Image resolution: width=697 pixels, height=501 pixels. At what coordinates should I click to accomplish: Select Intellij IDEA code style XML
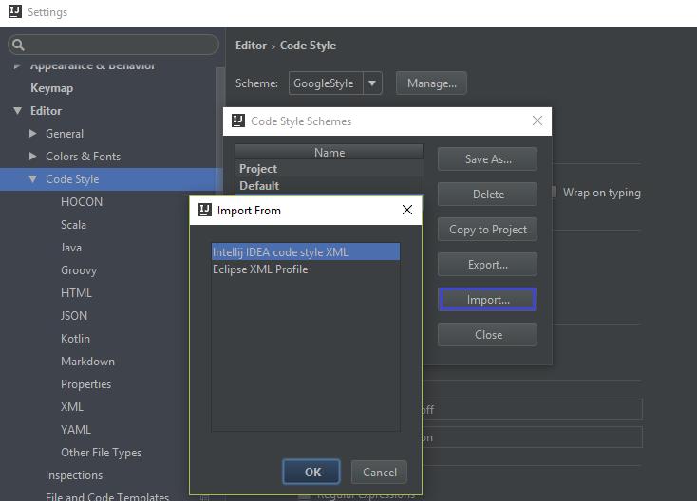280,252
